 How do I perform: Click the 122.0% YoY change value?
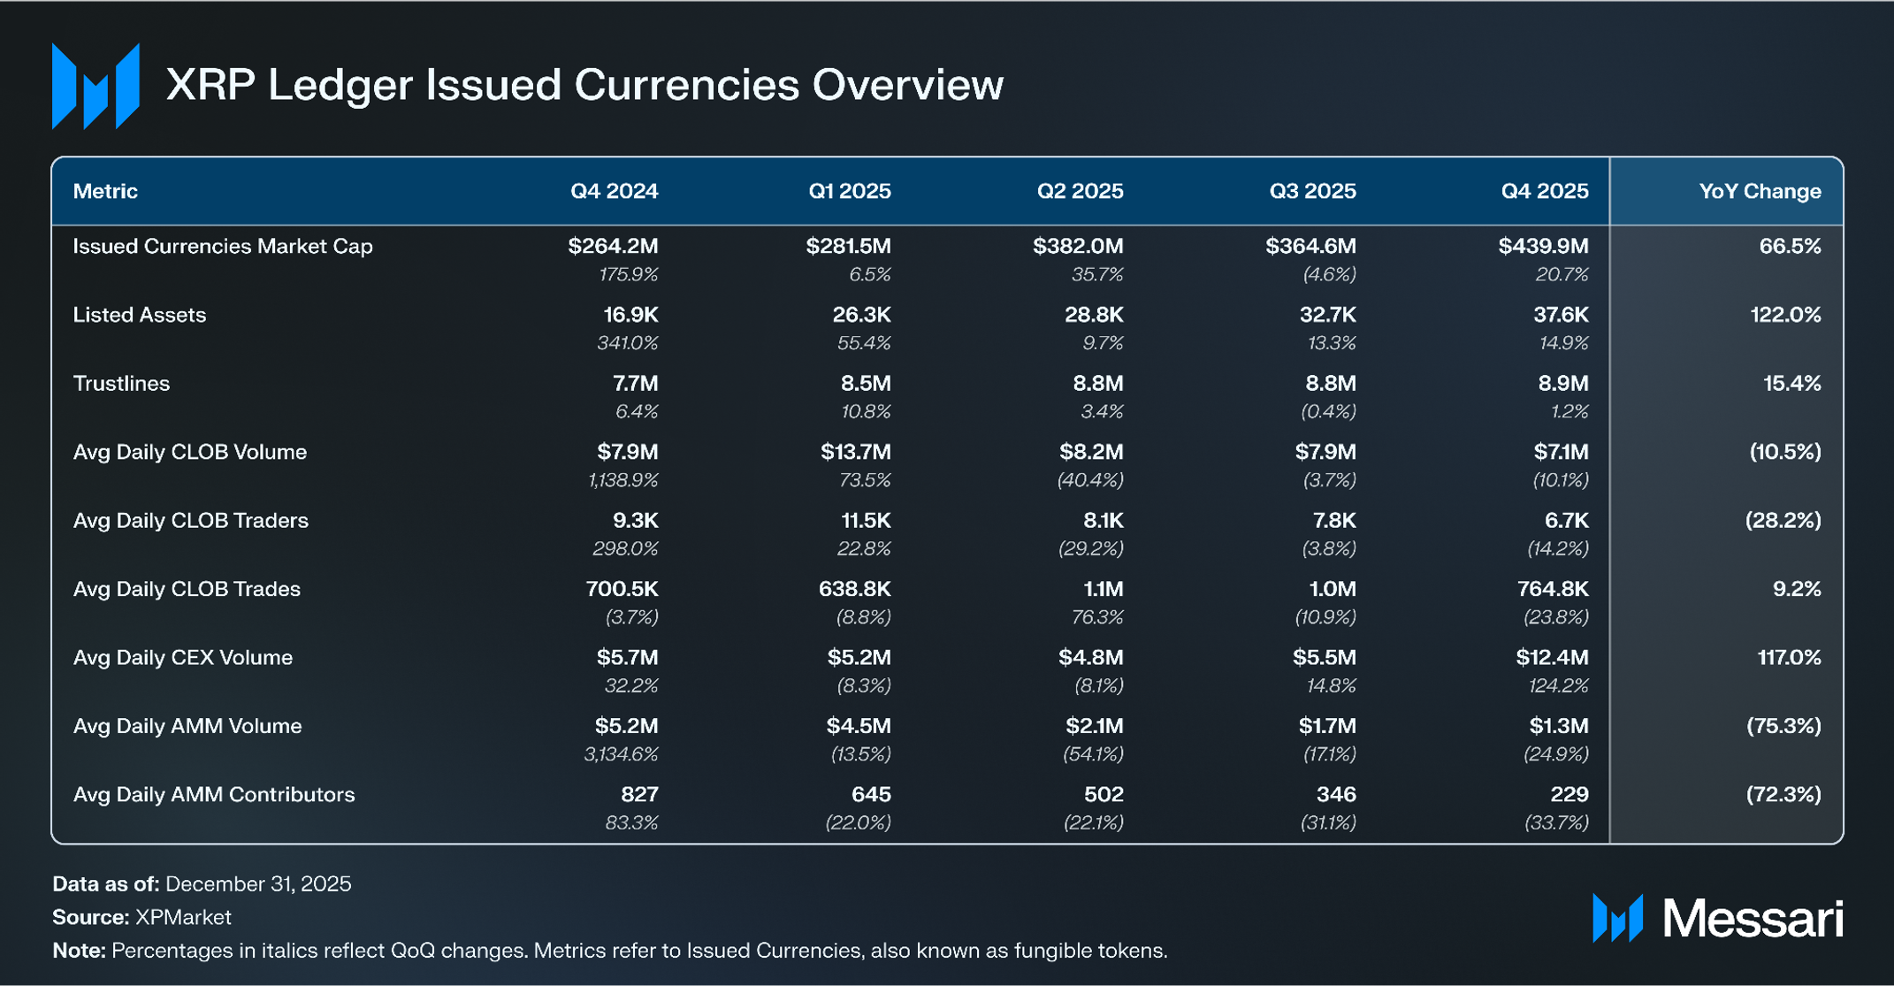pyautogui.click(x=1785, y=315)
